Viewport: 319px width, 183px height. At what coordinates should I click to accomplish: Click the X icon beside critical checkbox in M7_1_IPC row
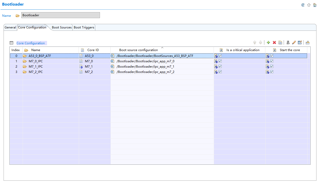(216, 67)
